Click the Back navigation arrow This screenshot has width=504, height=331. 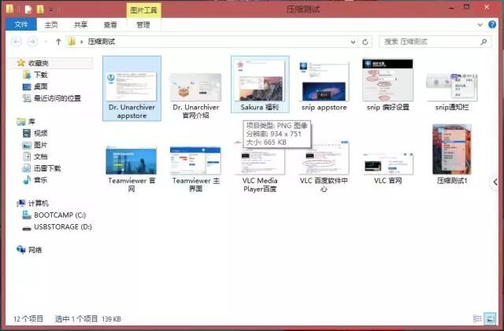tap(17, 42)
